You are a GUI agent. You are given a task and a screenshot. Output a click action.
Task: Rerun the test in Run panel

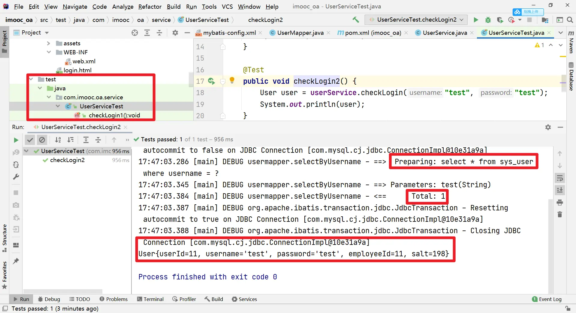click(x=16, y=140)
